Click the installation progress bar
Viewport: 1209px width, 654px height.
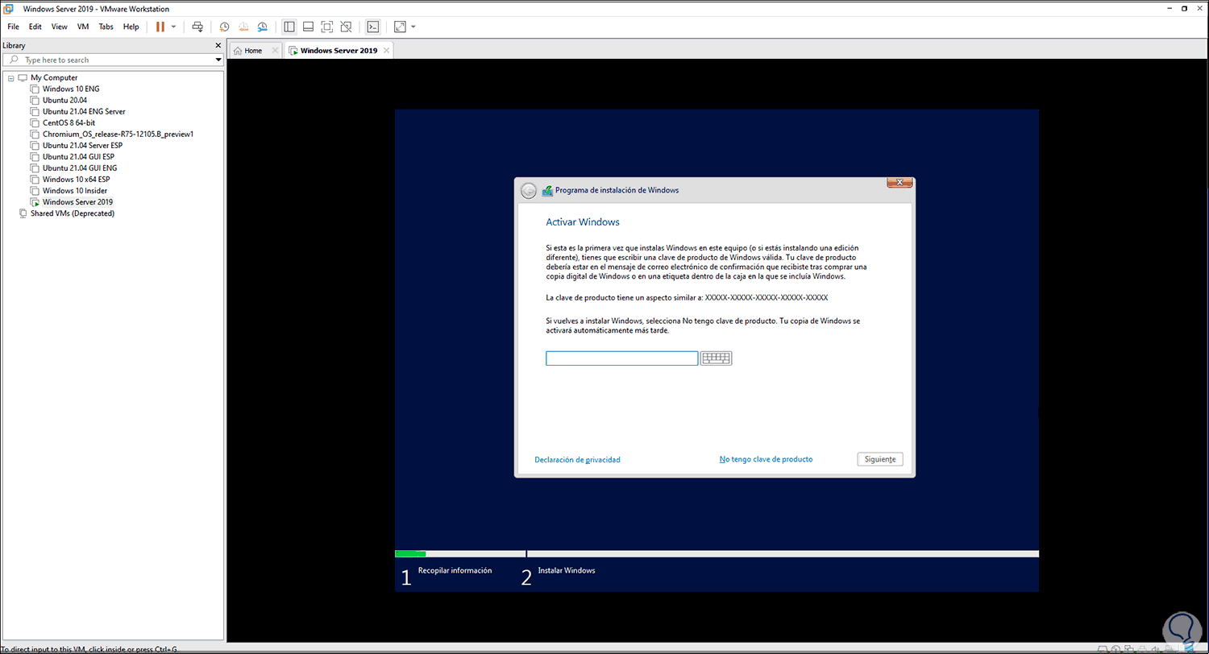click(x=717, y=554)
